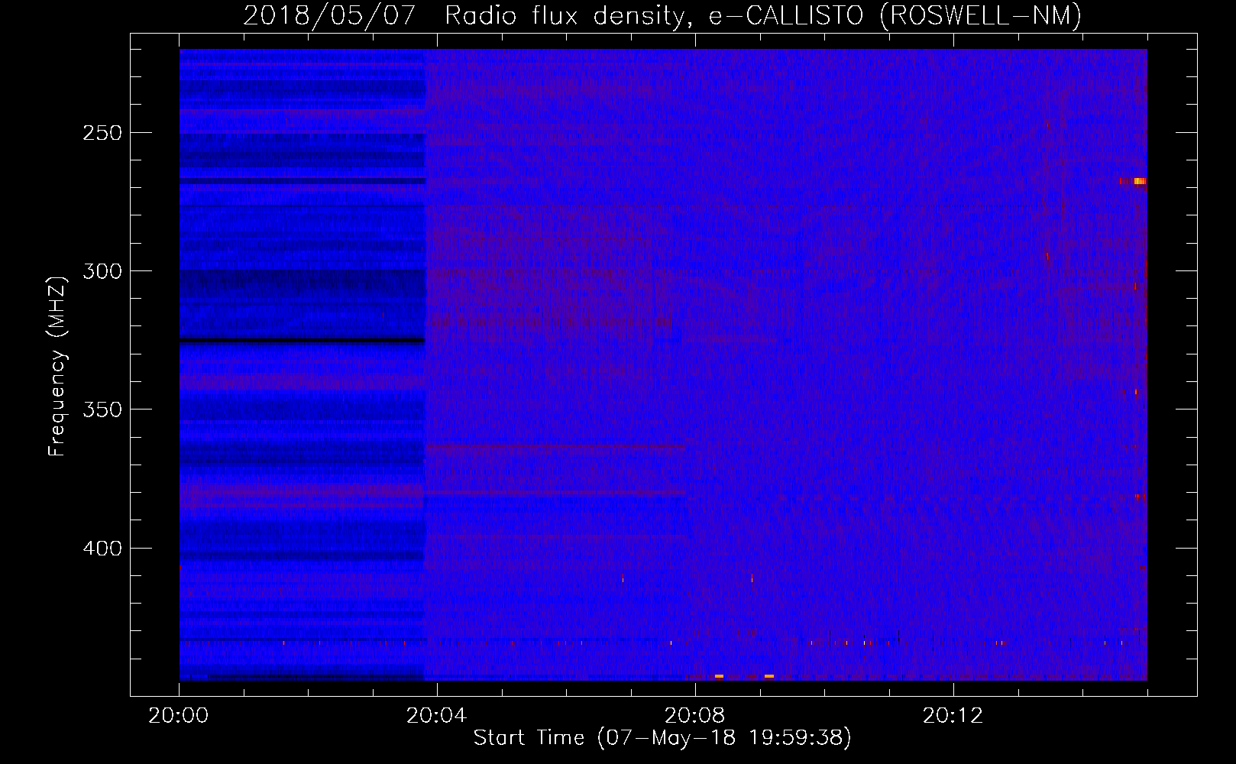Click the 400 frequency tick label
The height and width of the screenshot is (764, 1236).
pyautogui.click(x=102, y=549)
